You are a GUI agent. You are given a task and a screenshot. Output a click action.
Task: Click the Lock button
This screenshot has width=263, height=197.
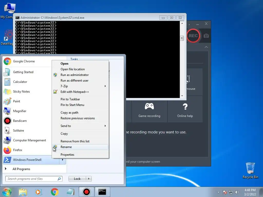pos(77,179)
